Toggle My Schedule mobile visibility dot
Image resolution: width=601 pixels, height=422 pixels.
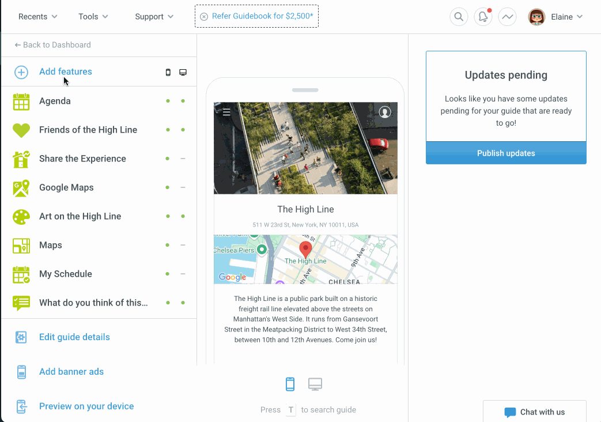[168, 274]
